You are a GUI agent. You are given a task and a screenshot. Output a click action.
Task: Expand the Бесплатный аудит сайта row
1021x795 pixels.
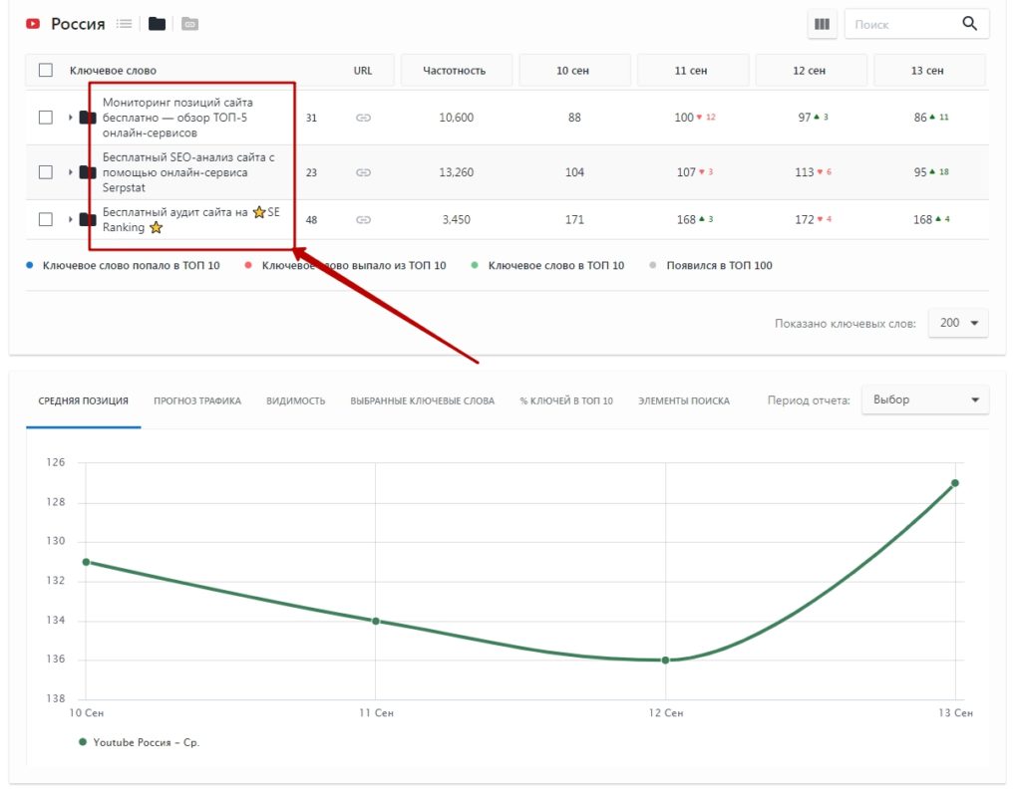71,219
